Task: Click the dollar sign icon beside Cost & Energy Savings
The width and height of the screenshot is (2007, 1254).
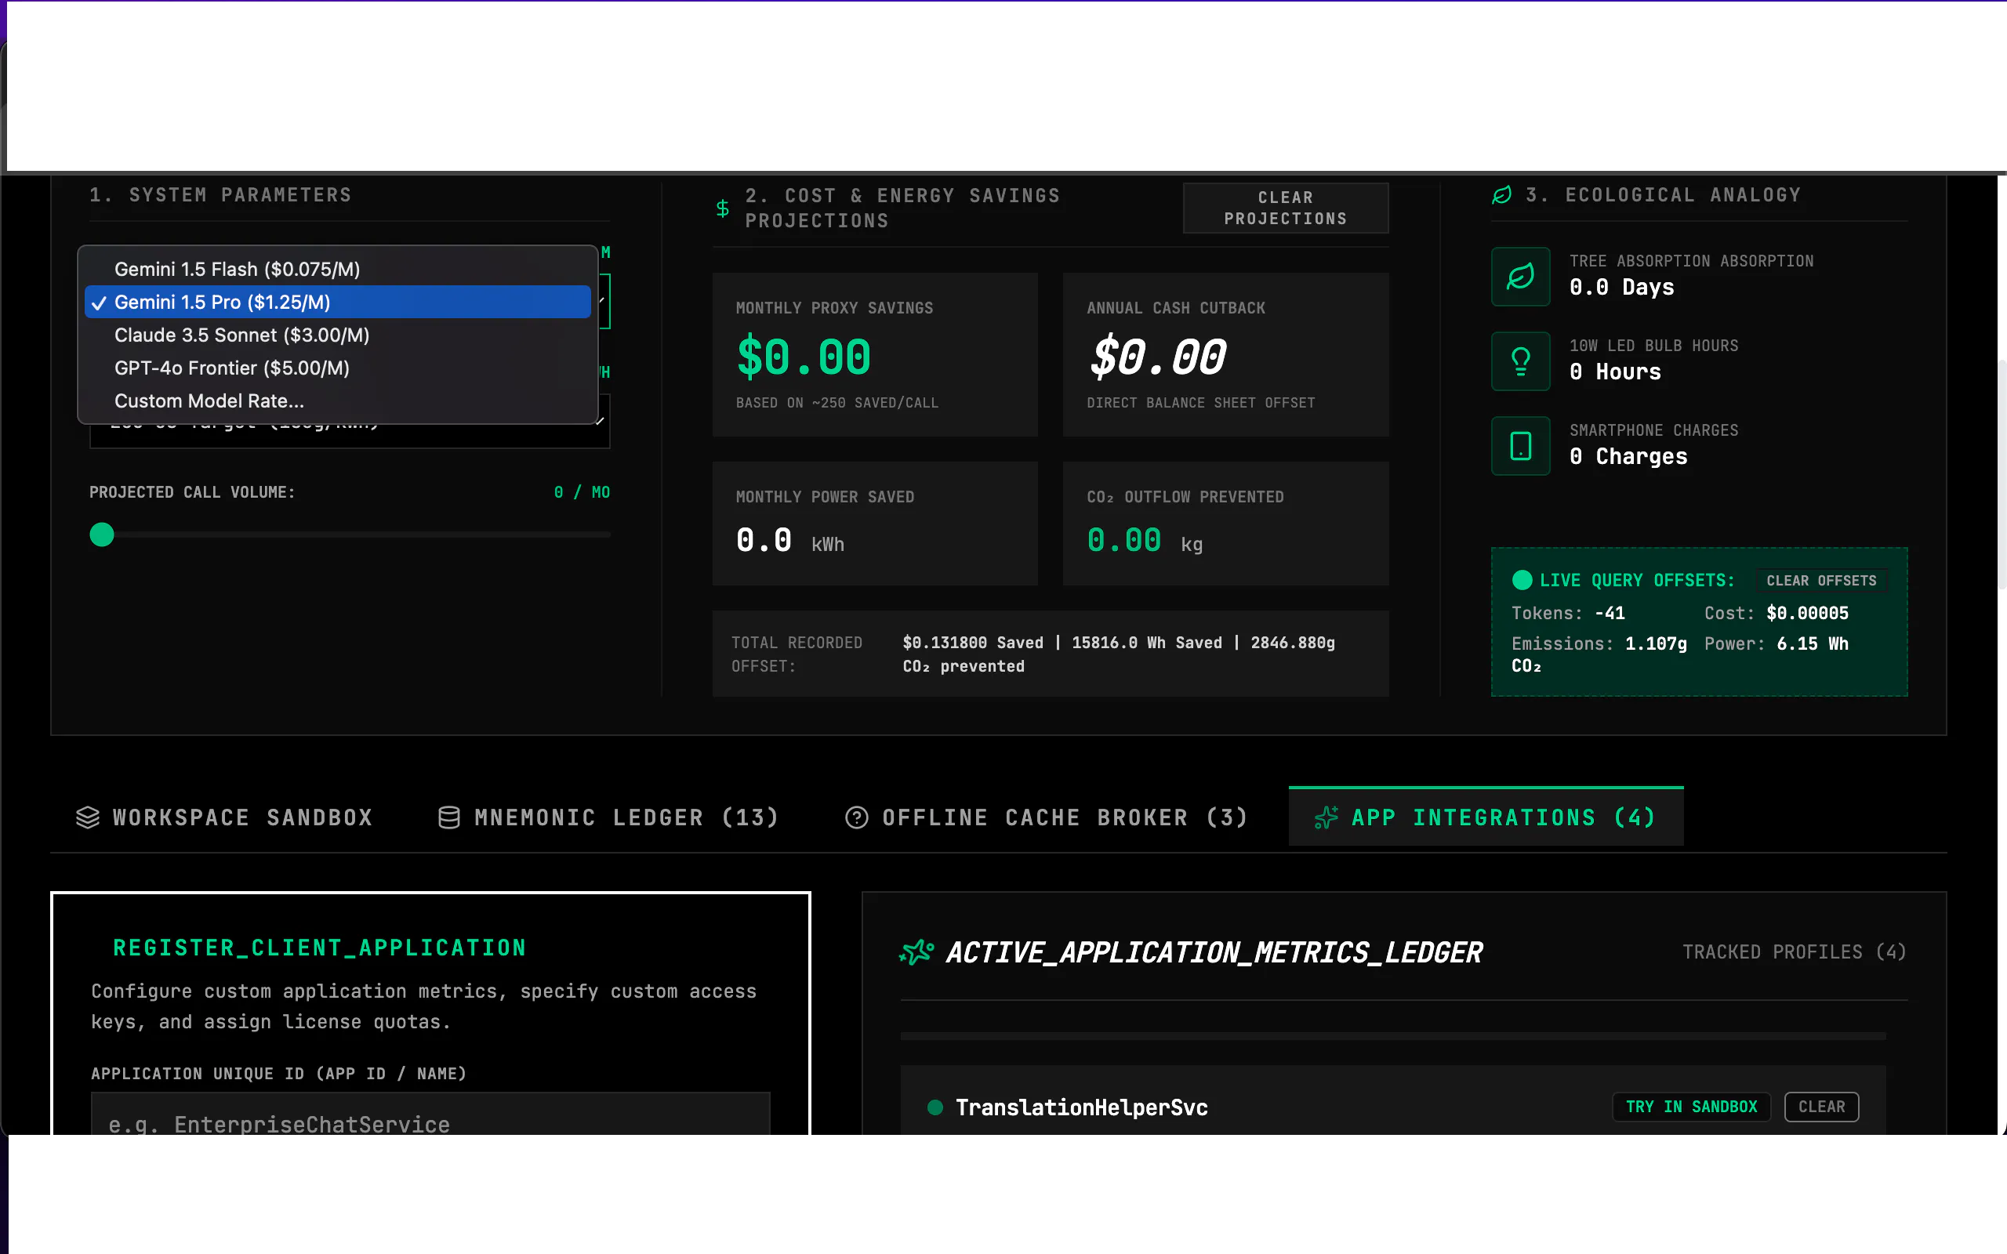Action: [x=722, y=208]
